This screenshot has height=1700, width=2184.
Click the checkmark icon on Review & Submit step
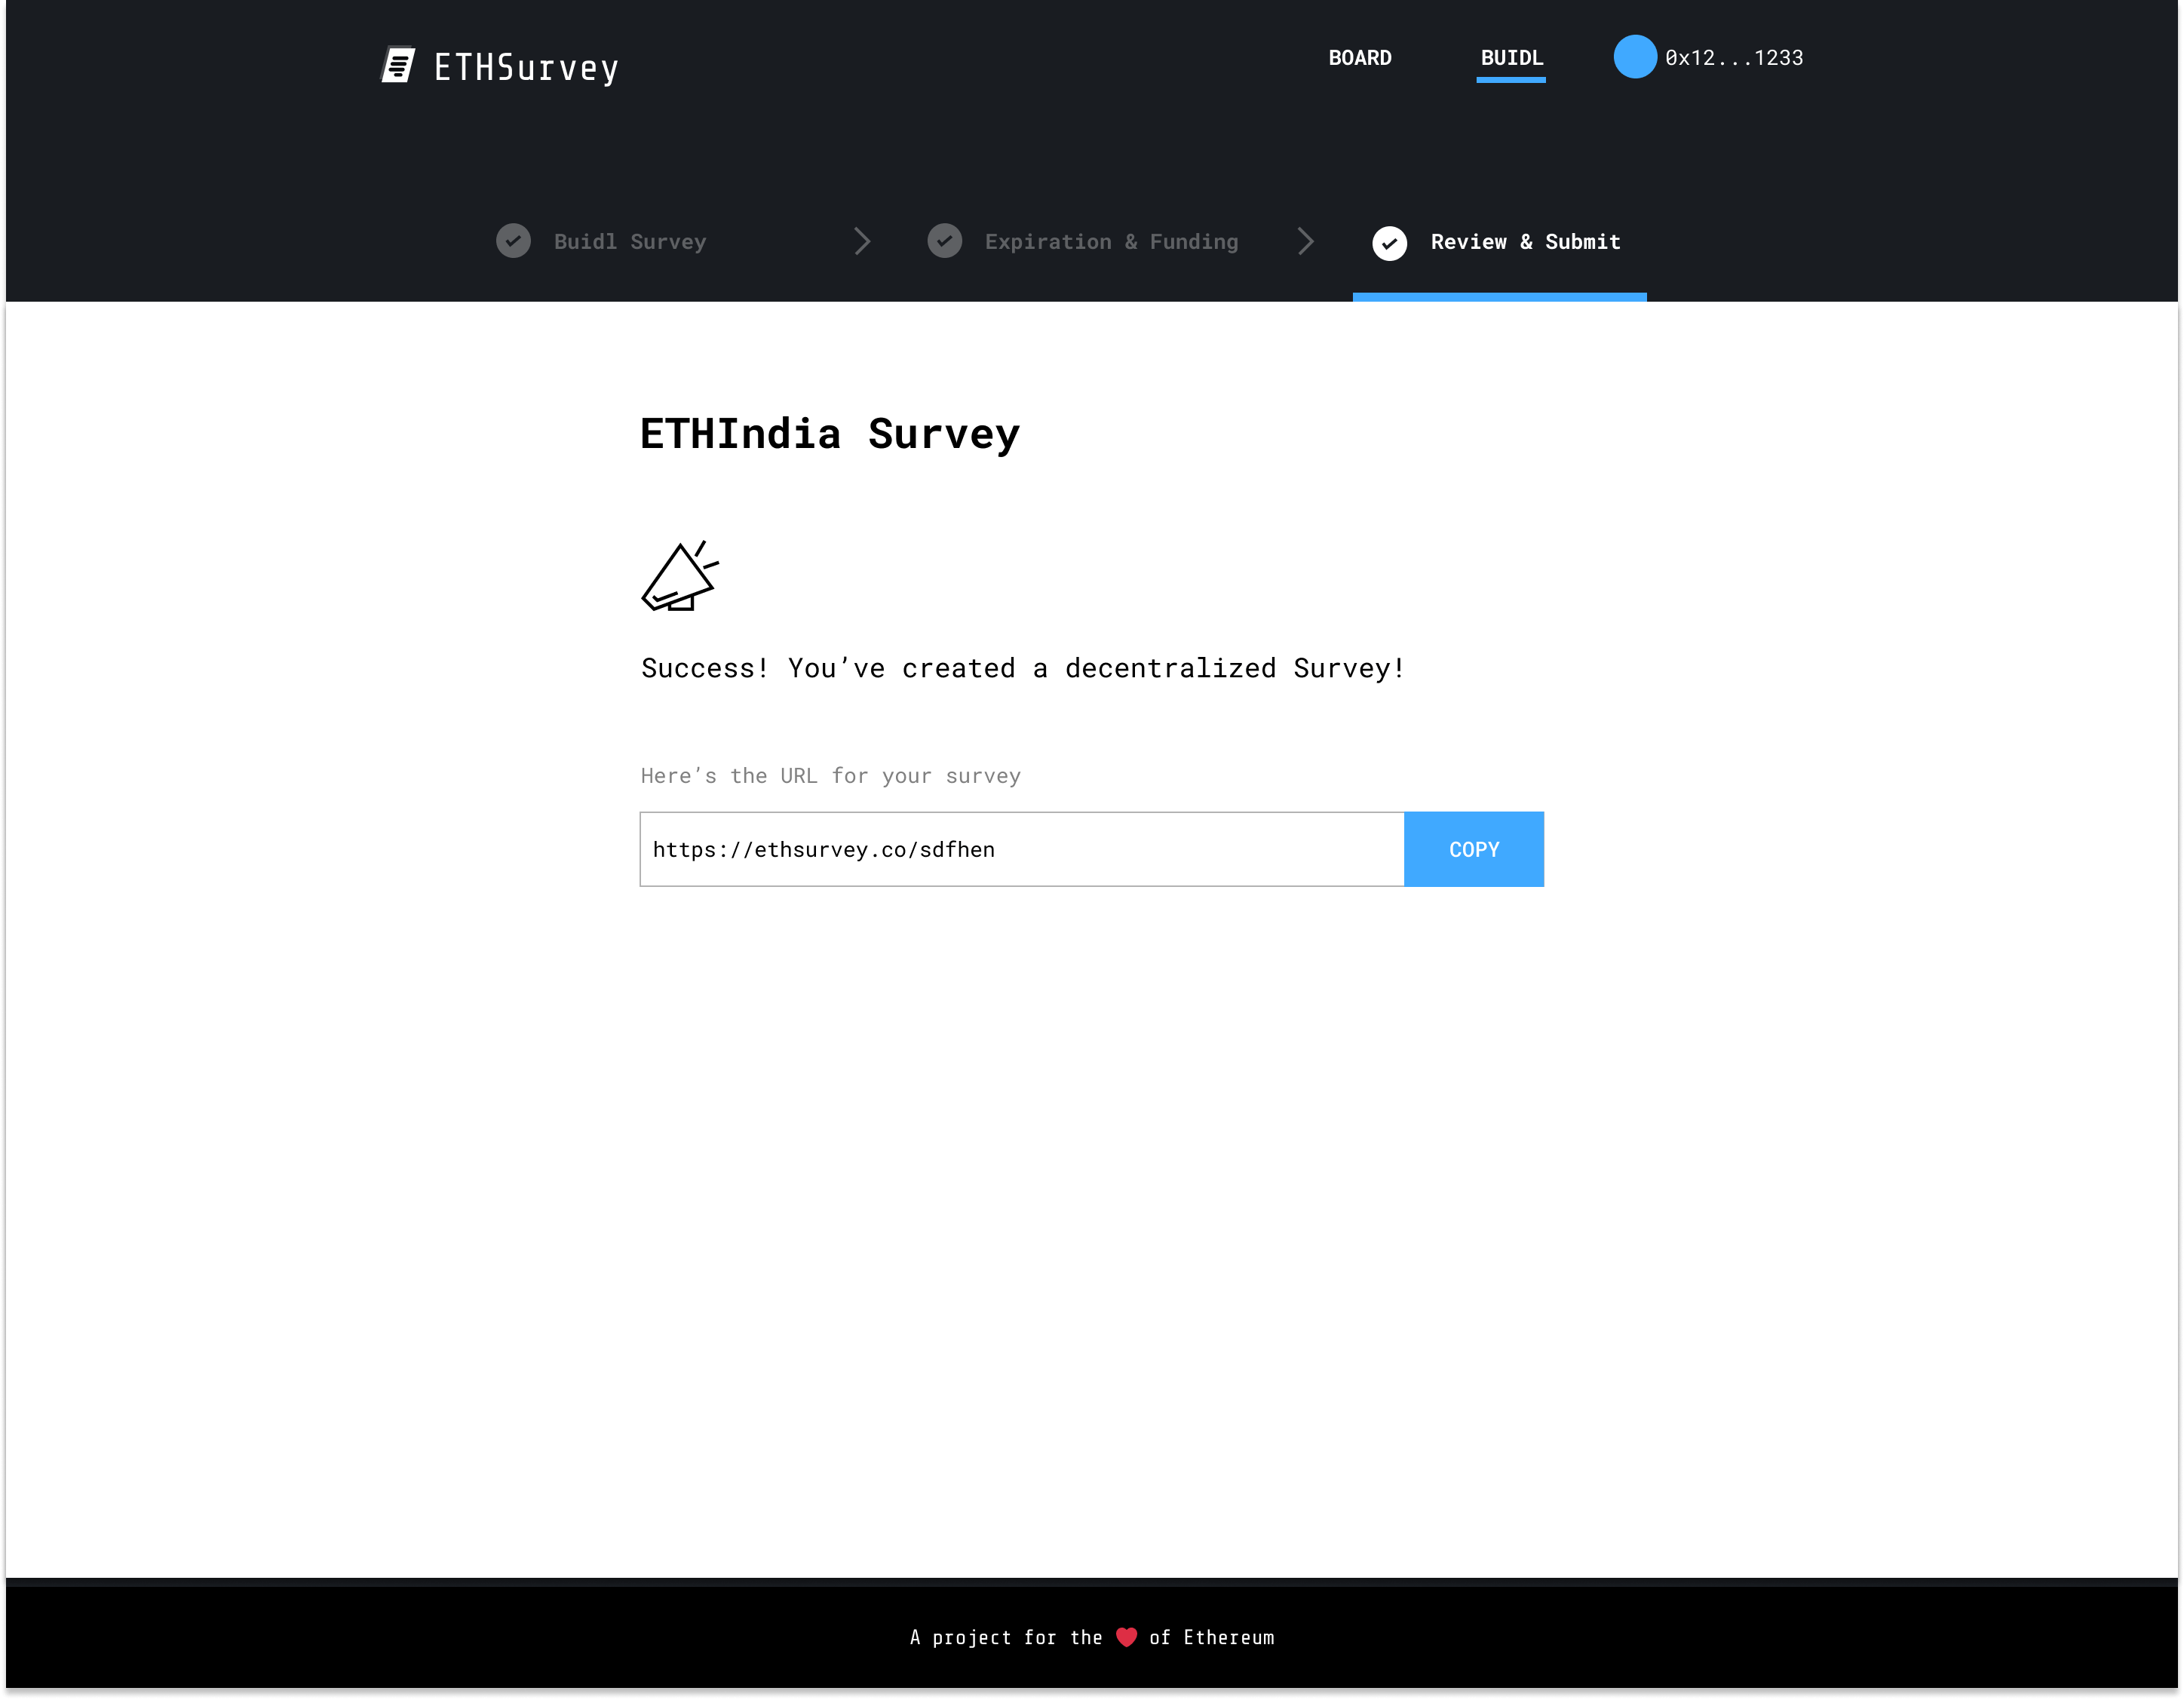(x=1391, y=243)
